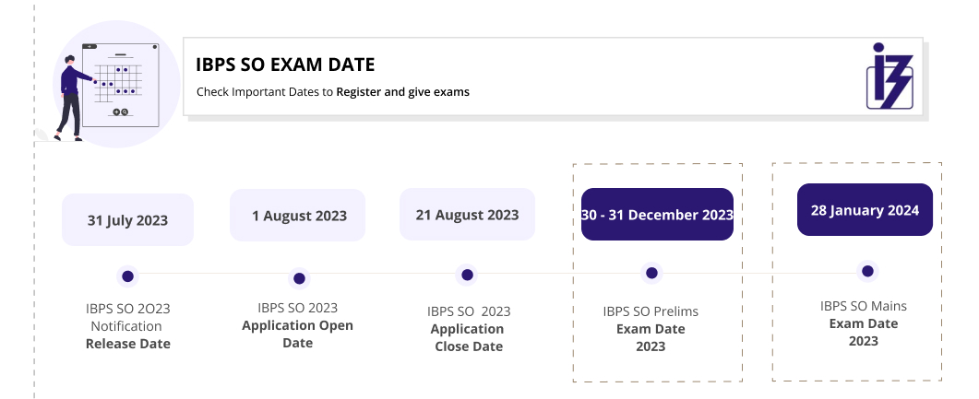Screen dimensions: 979x399
Task: Click the Notification Release Date timeline dot
Action: [x=127, y=276]
